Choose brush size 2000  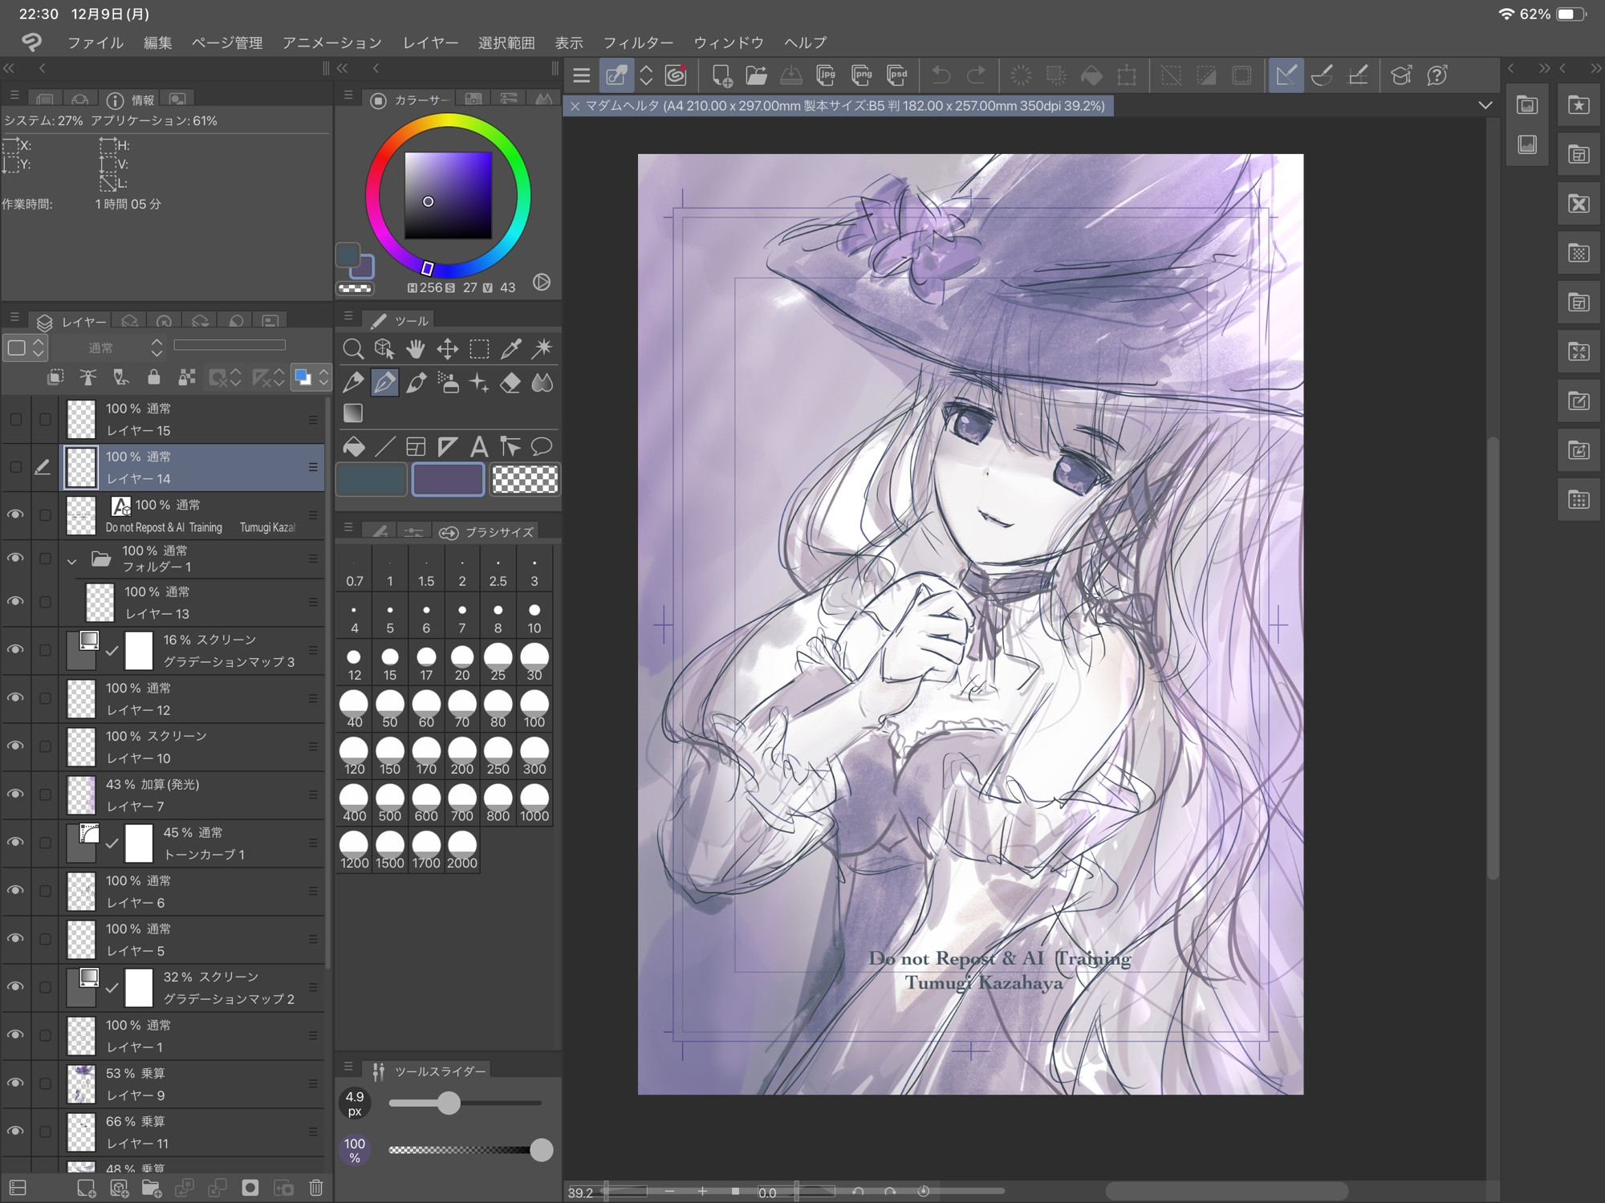point(462,851)
